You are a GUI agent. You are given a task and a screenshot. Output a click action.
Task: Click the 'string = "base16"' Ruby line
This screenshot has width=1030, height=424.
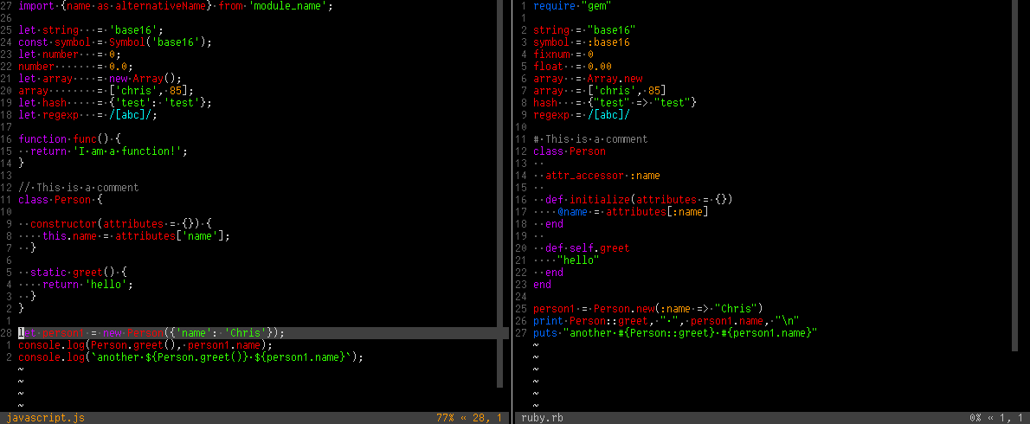[x=584, y=30]
